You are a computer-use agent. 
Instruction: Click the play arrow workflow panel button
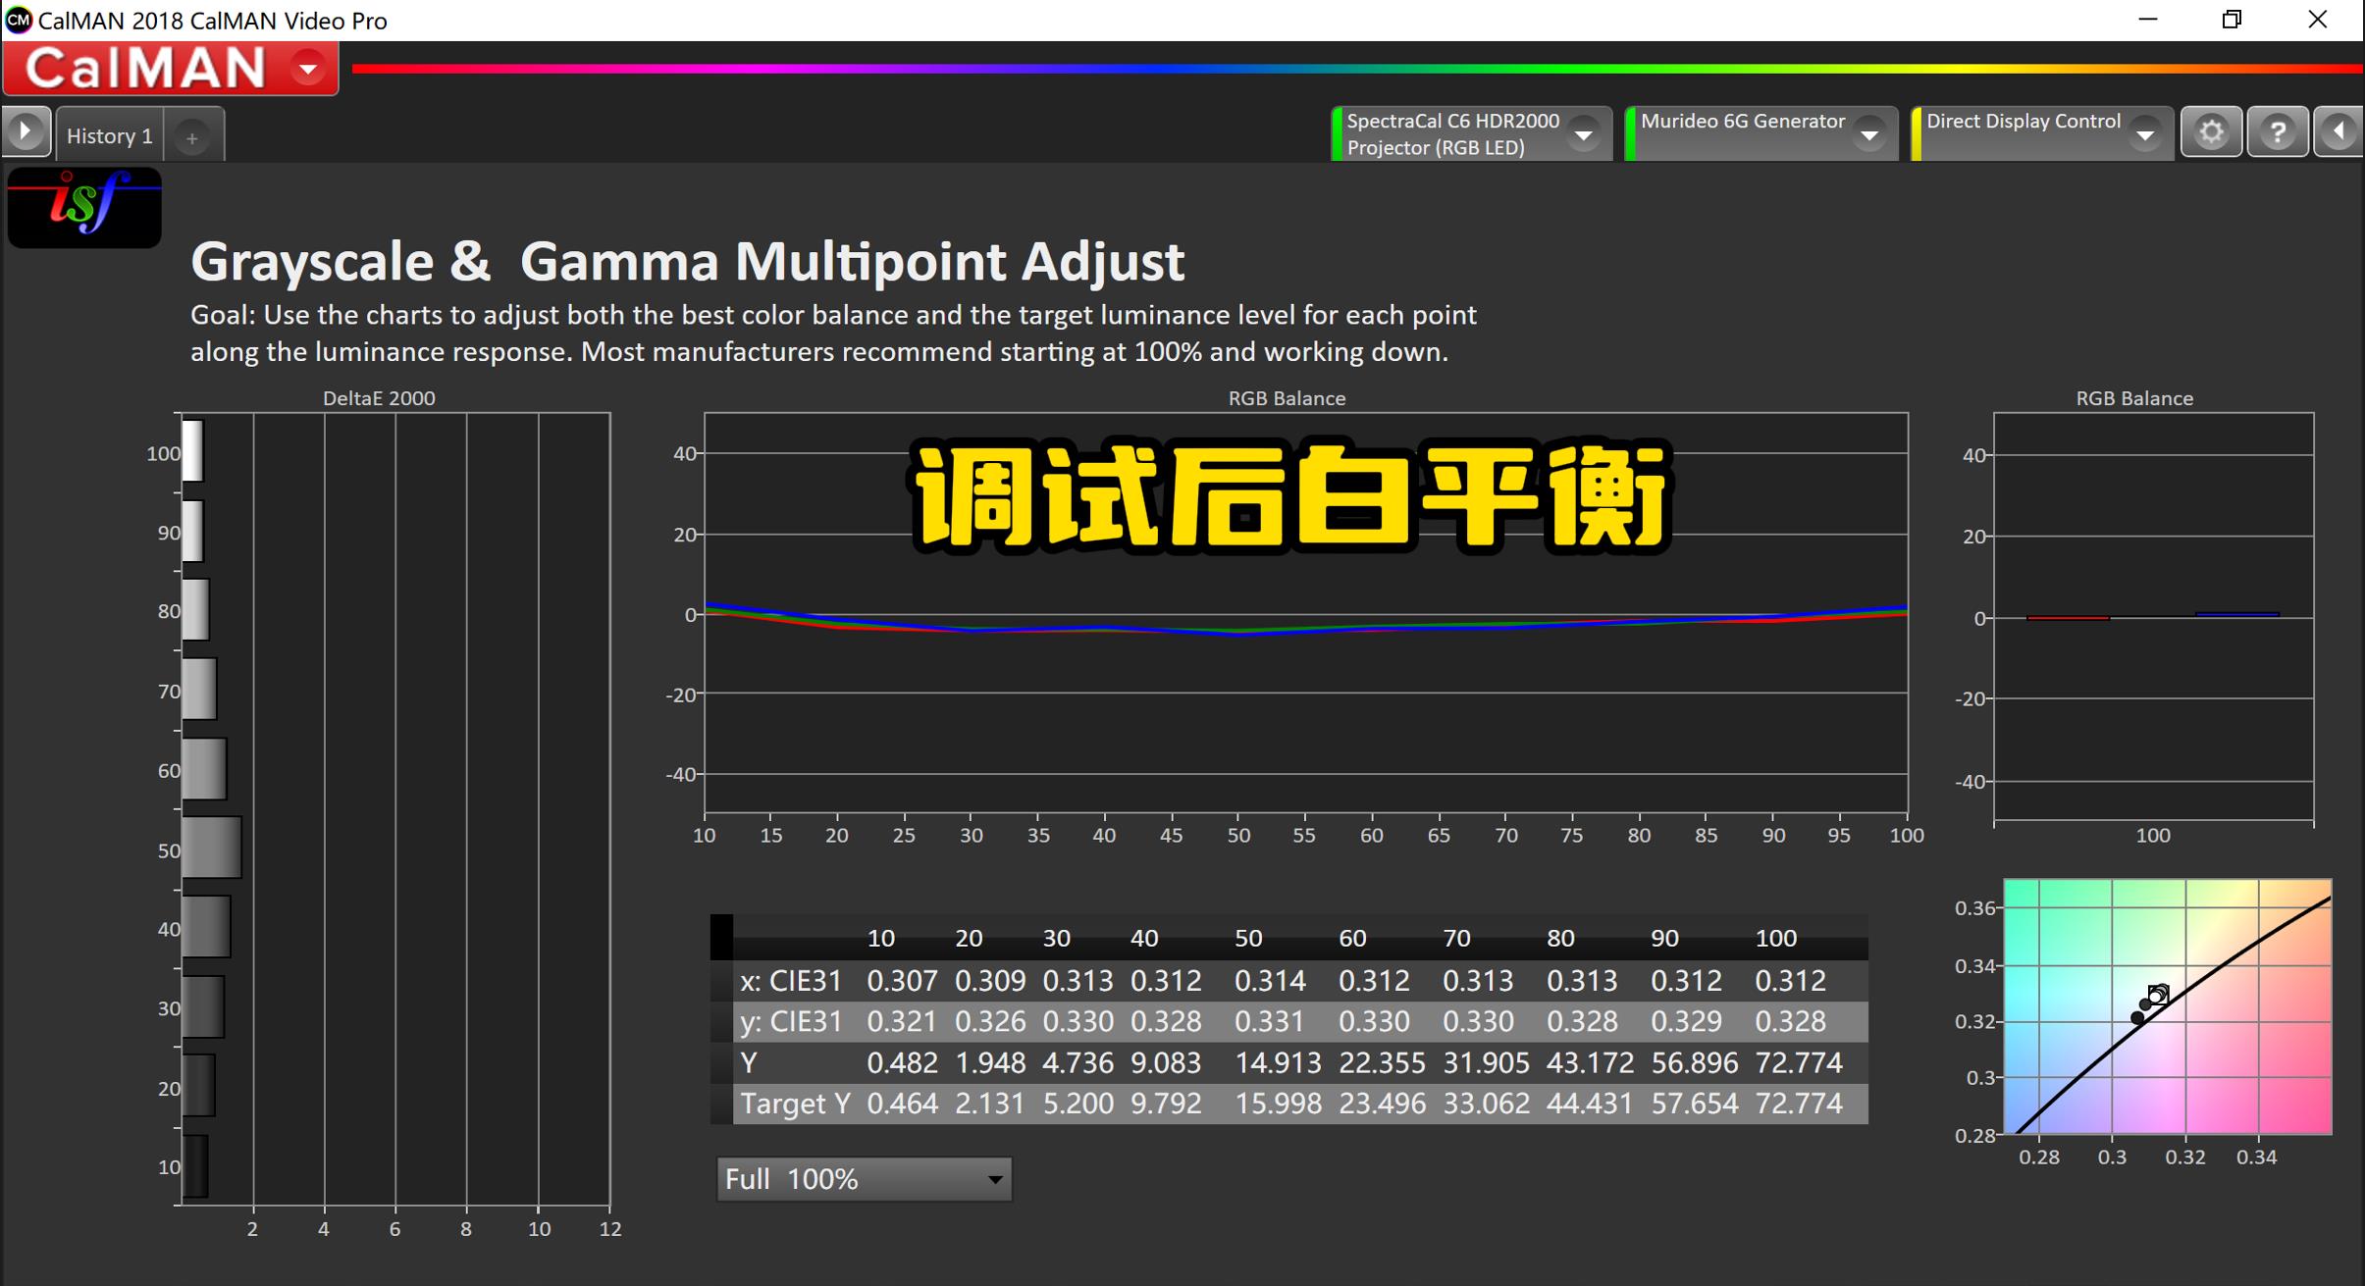(26, 131)
